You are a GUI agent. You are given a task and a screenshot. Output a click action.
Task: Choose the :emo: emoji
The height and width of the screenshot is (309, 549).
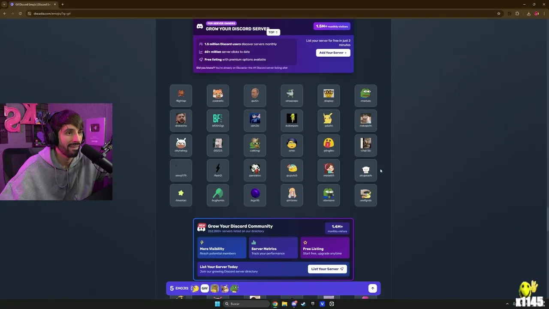click(292, 145)
